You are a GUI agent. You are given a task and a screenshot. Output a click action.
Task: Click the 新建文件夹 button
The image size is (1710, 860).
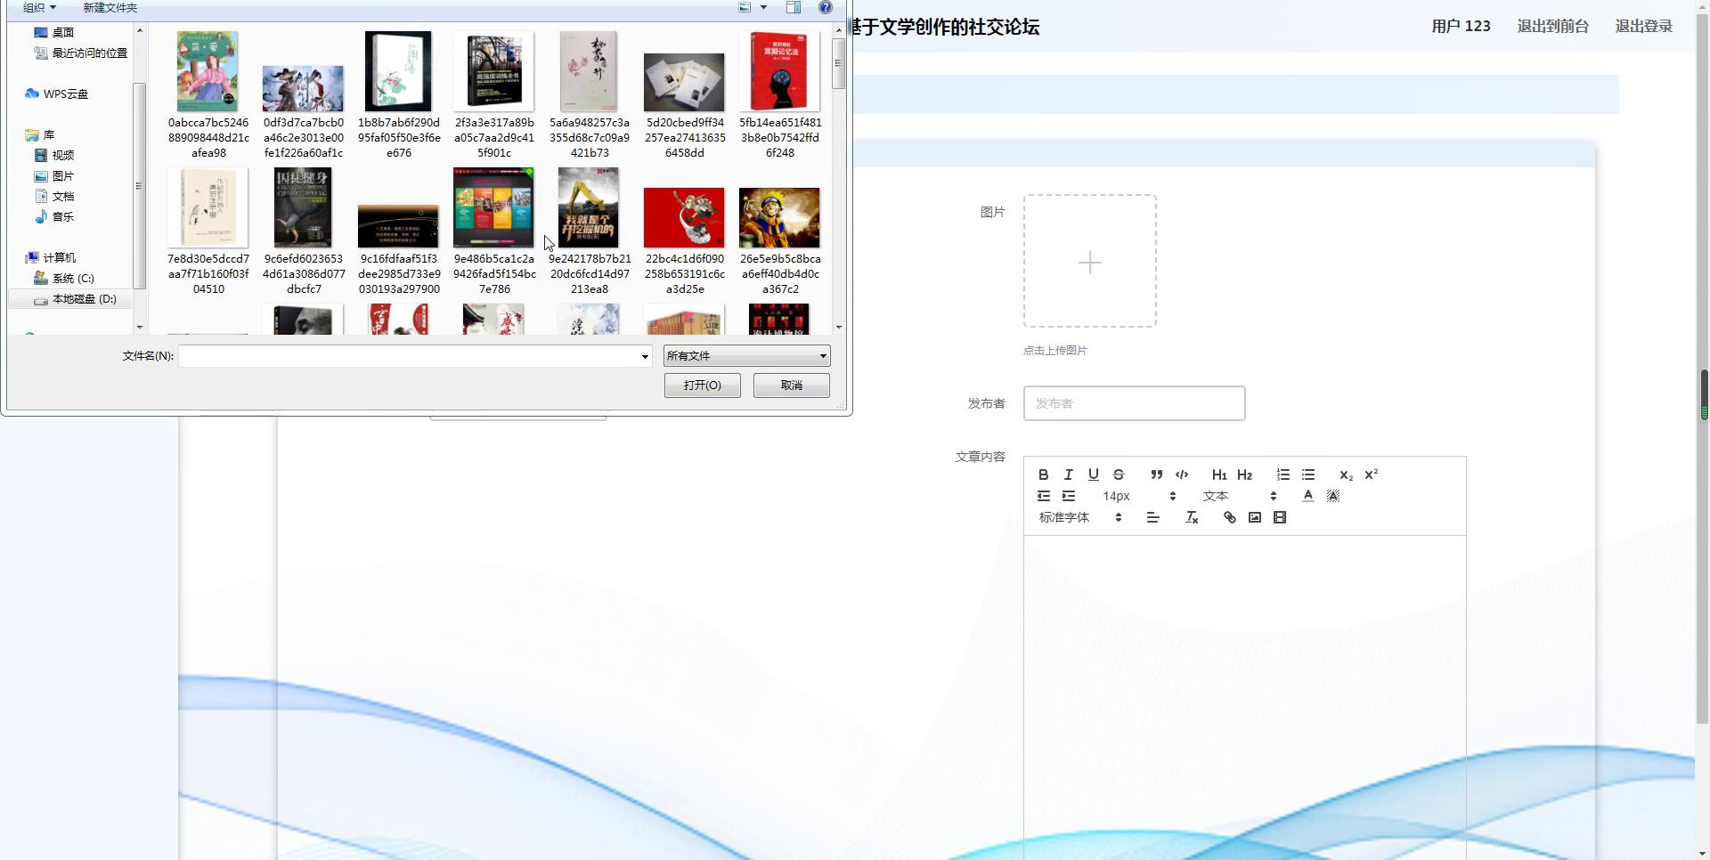(110, 7)
